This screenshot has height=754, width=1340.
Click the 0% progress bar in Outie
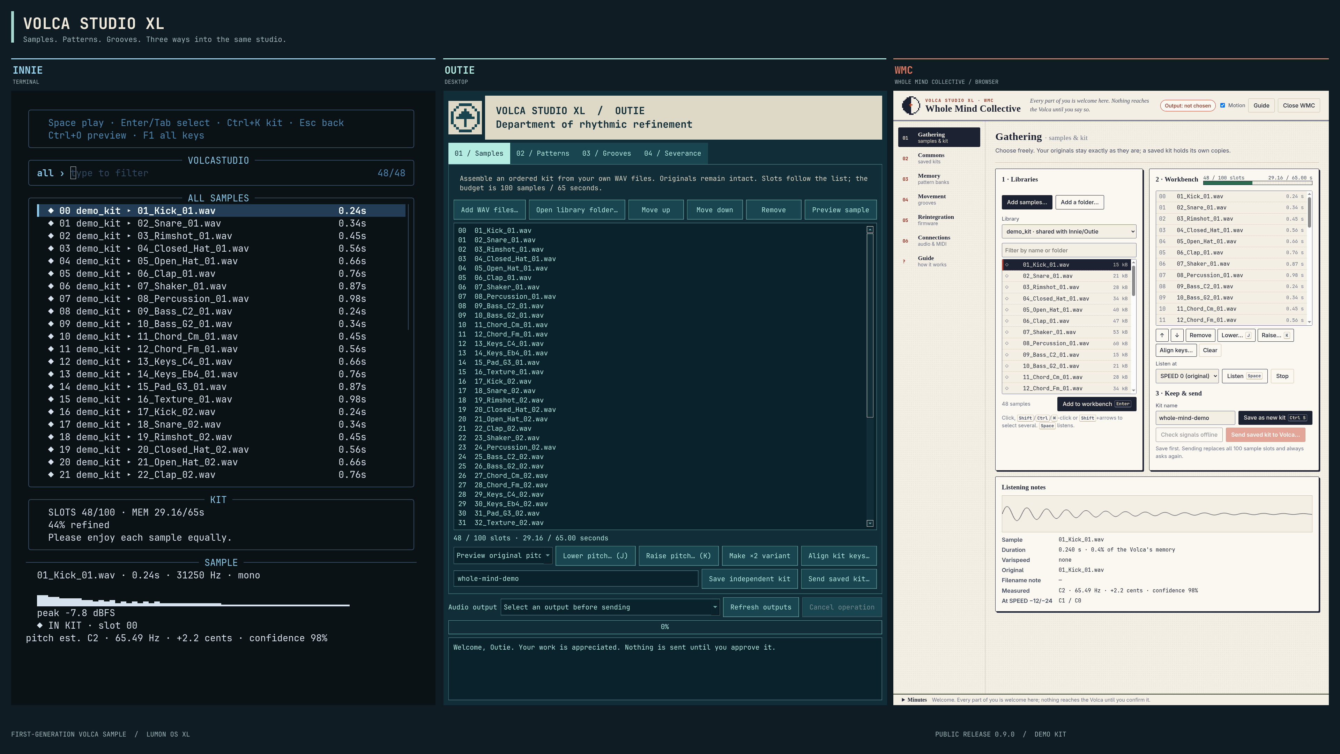click(665, 627)
